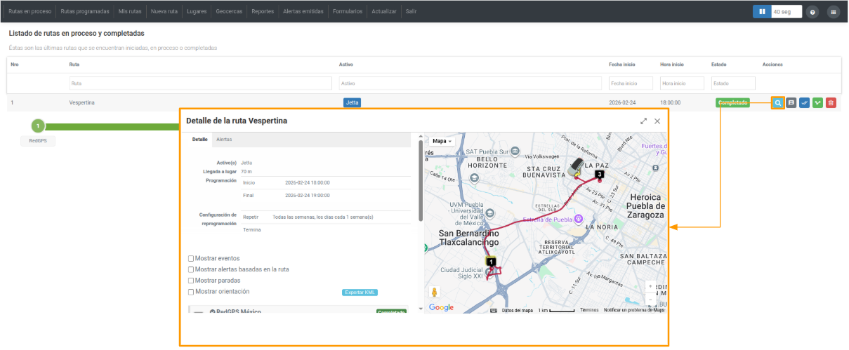Select the Detalle tab

click(x=200, y=140)
